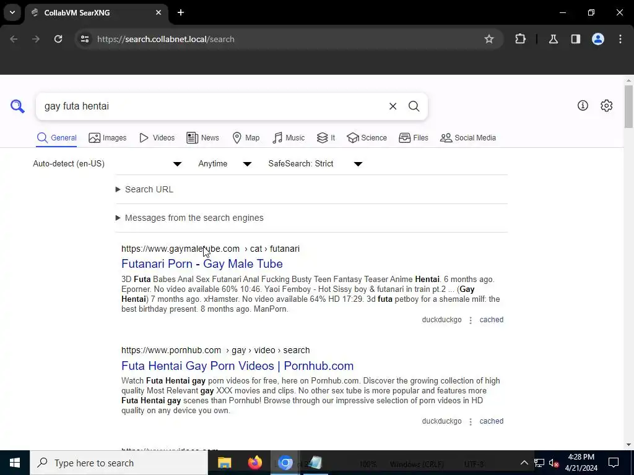
Task: Click the scrollbar down arrow
Action: tap(628, 445)
